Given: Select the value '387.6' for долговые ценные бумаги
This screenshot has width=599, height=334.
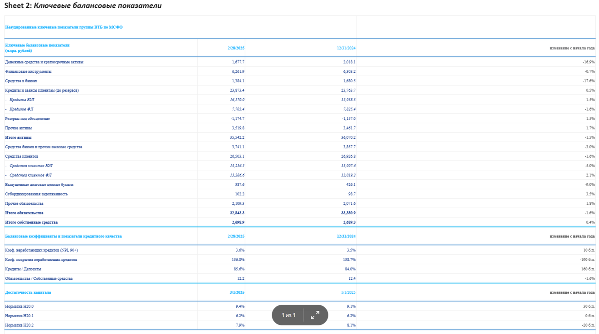Looking at the screenshot, I should 240,185.
